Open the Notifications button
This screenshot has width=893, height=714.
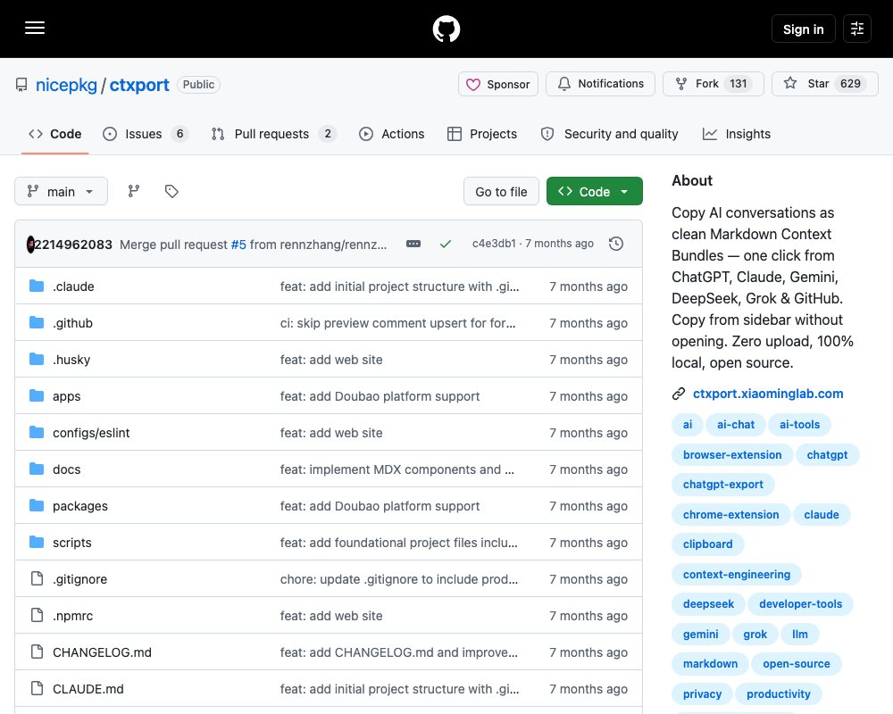[600, 84]
